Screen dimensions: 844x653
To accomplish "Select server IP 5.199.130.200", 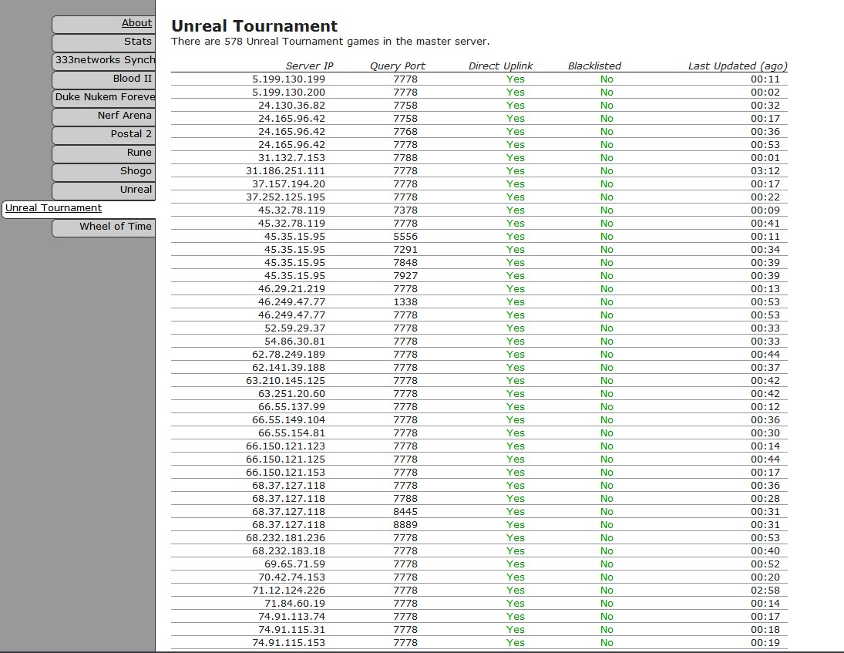I will coord(288,92).
